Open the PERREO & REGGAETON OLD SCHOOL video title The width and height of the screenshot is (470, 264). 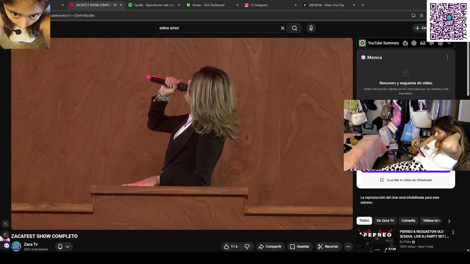click(424, 234)
